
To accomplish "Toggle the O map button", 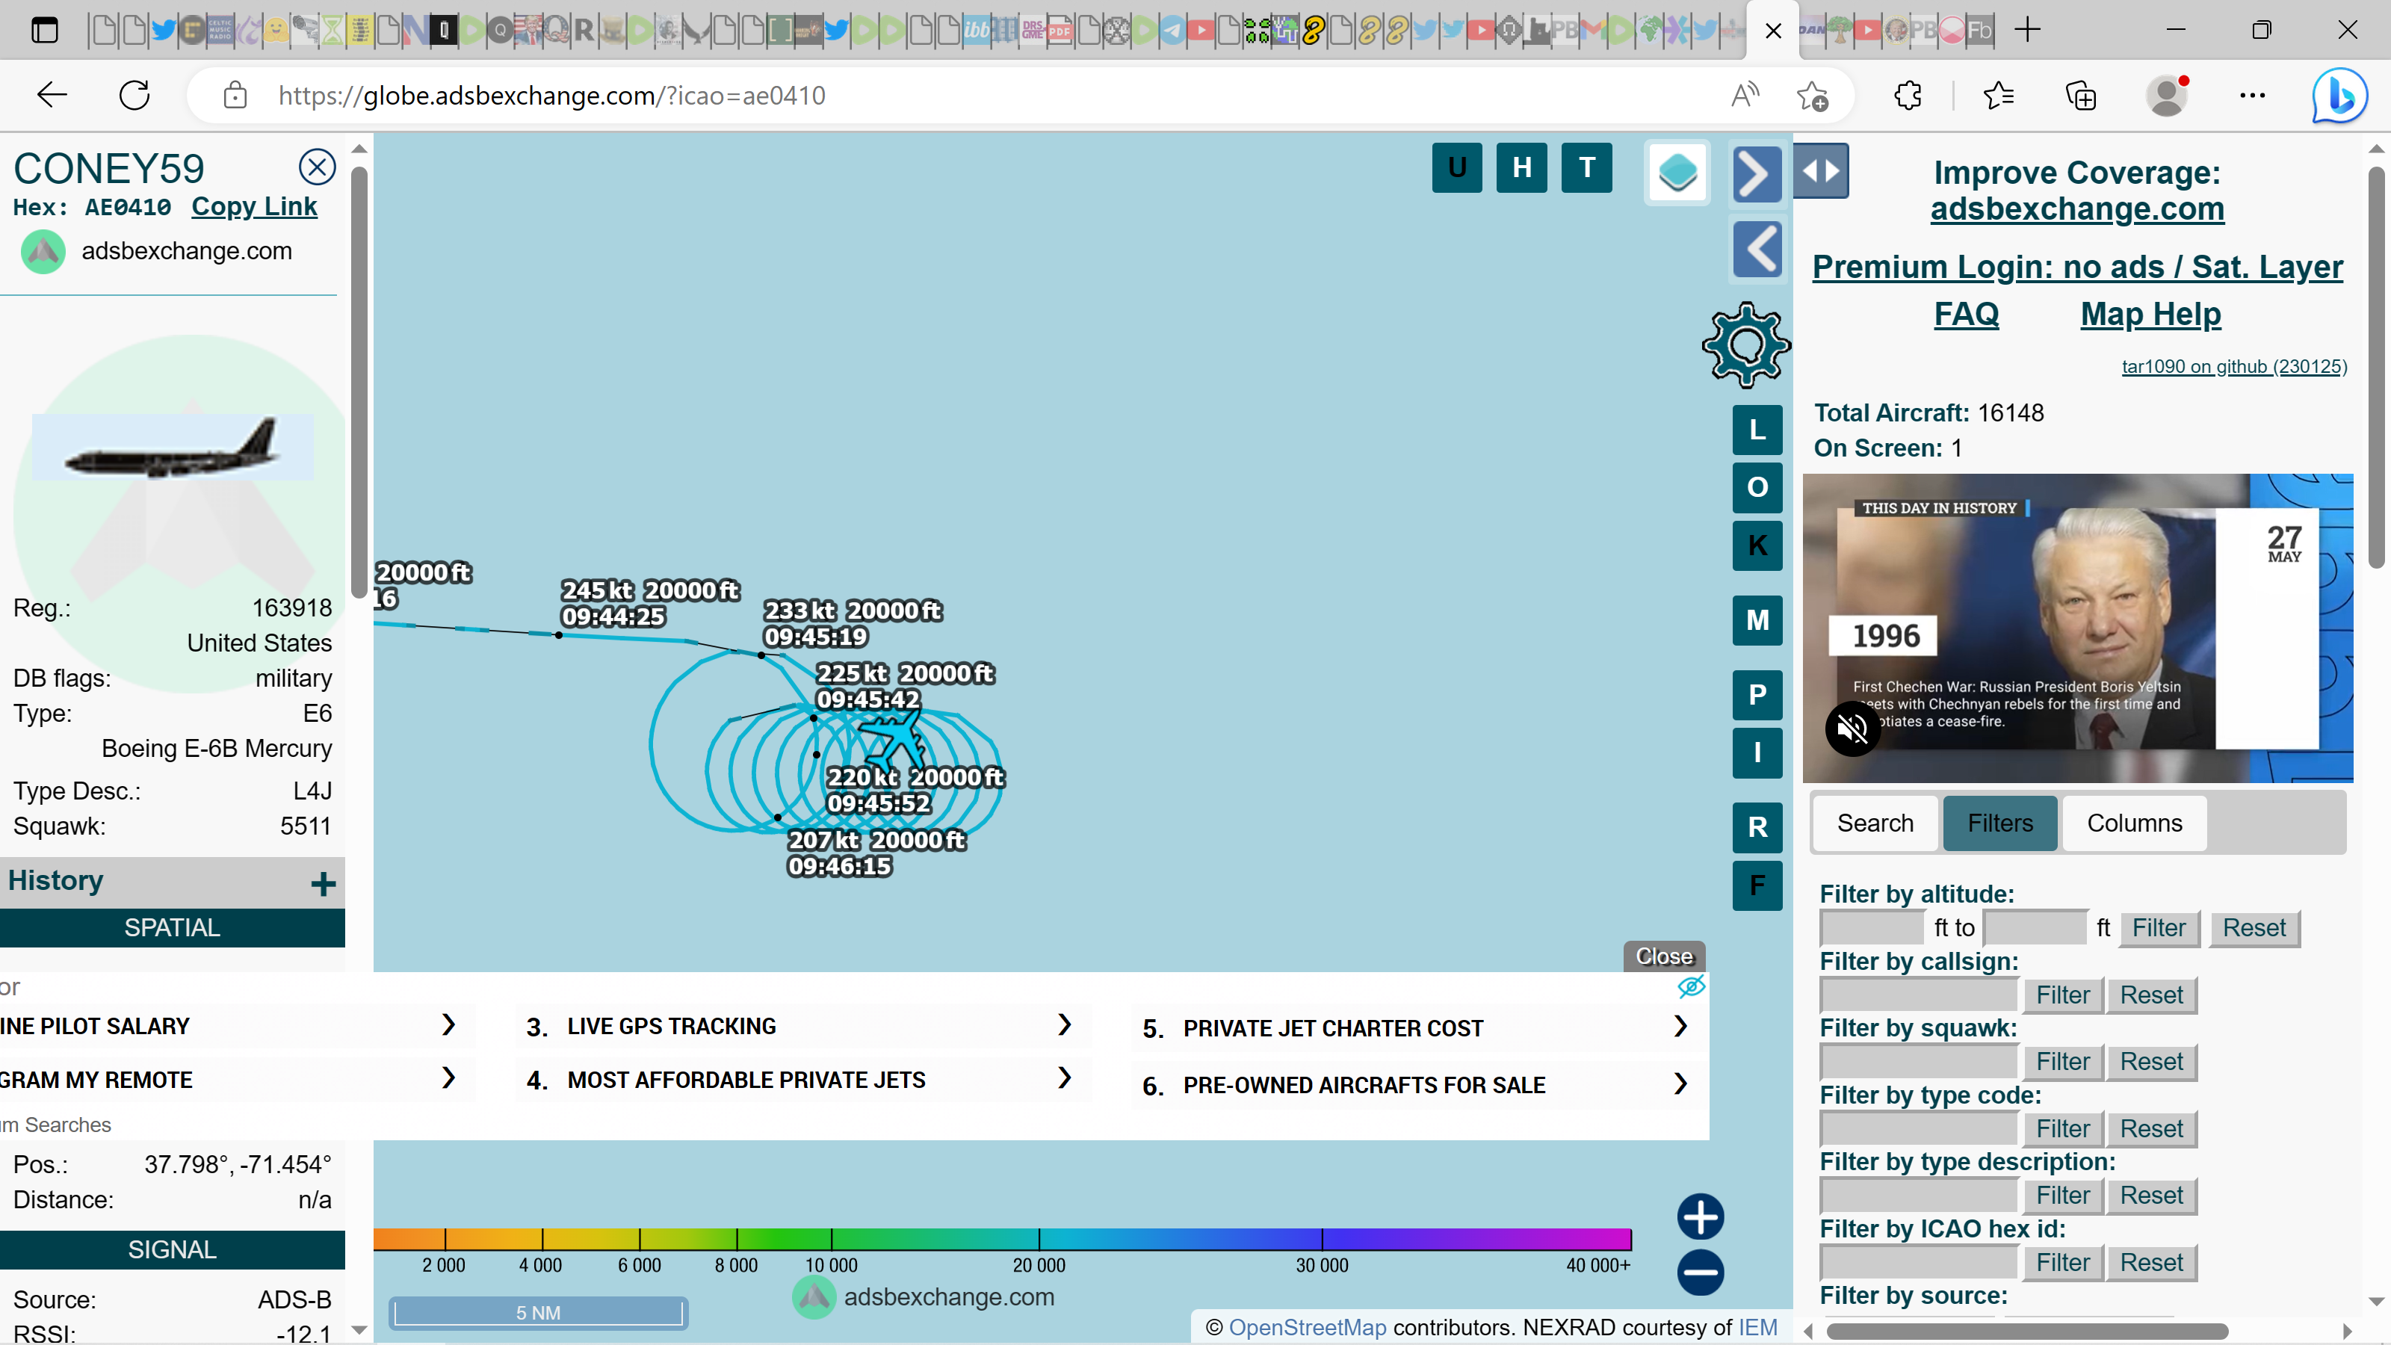I will (1757, 487).
